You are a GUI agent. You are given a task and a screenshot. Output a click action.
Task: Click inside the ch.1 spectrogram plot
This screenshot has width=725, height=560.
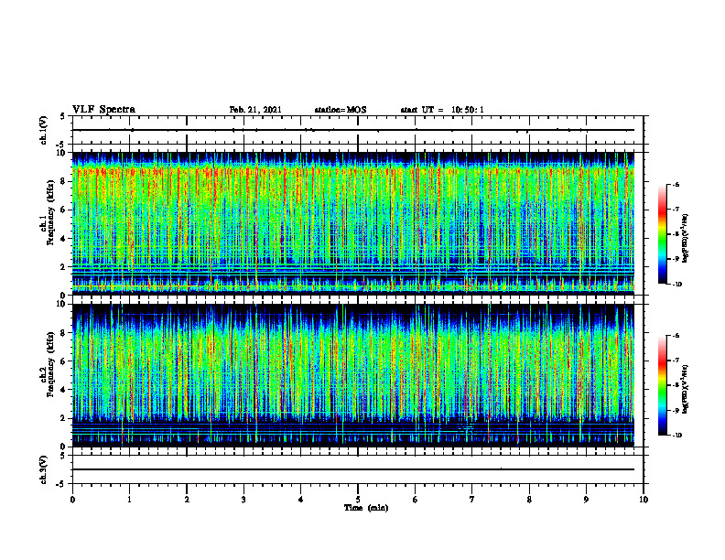point(353,223)
